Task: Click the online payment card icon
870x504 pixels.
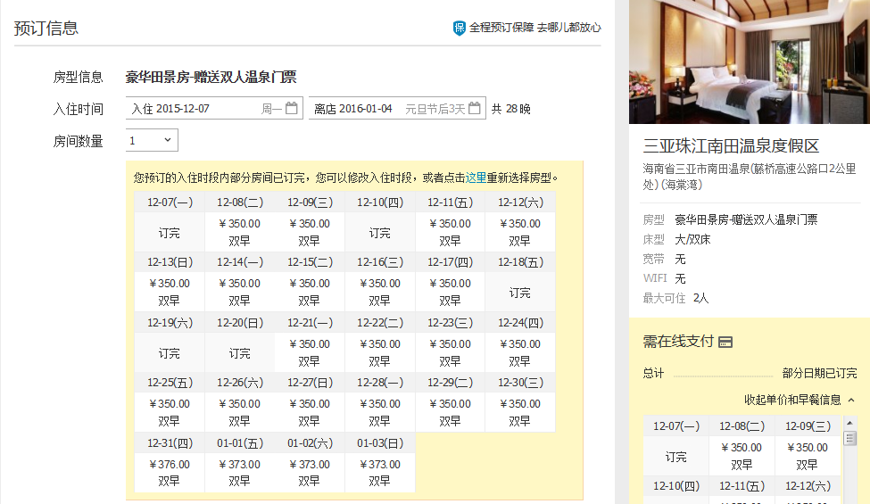Action: click(725, 342)
